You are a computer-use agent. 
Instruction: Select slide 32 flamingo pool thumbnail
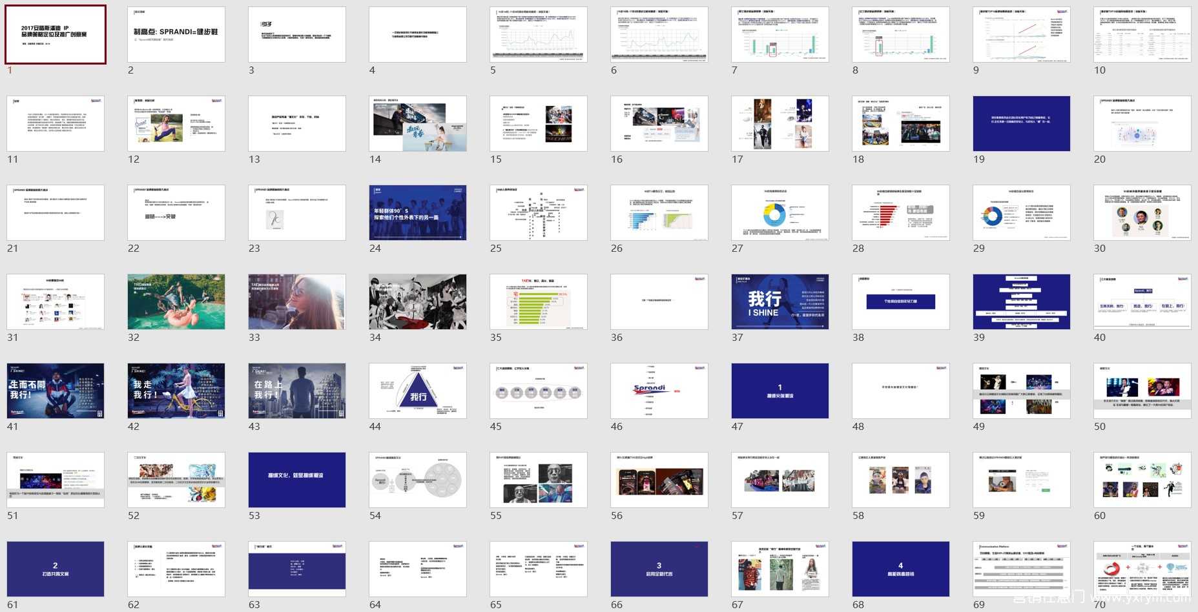pos(176,301)
